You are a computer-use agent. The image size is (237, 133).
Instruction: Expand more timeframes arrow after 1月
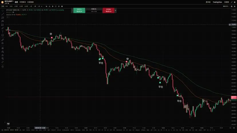tap(42, 6)
